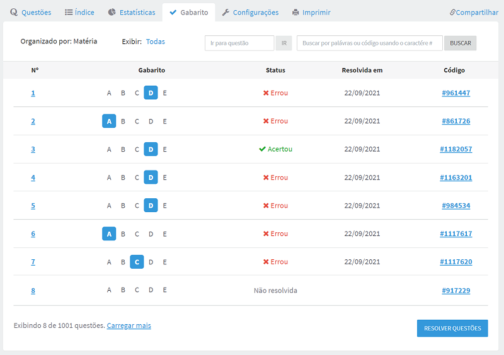Open question number 1

coord(33,93)
